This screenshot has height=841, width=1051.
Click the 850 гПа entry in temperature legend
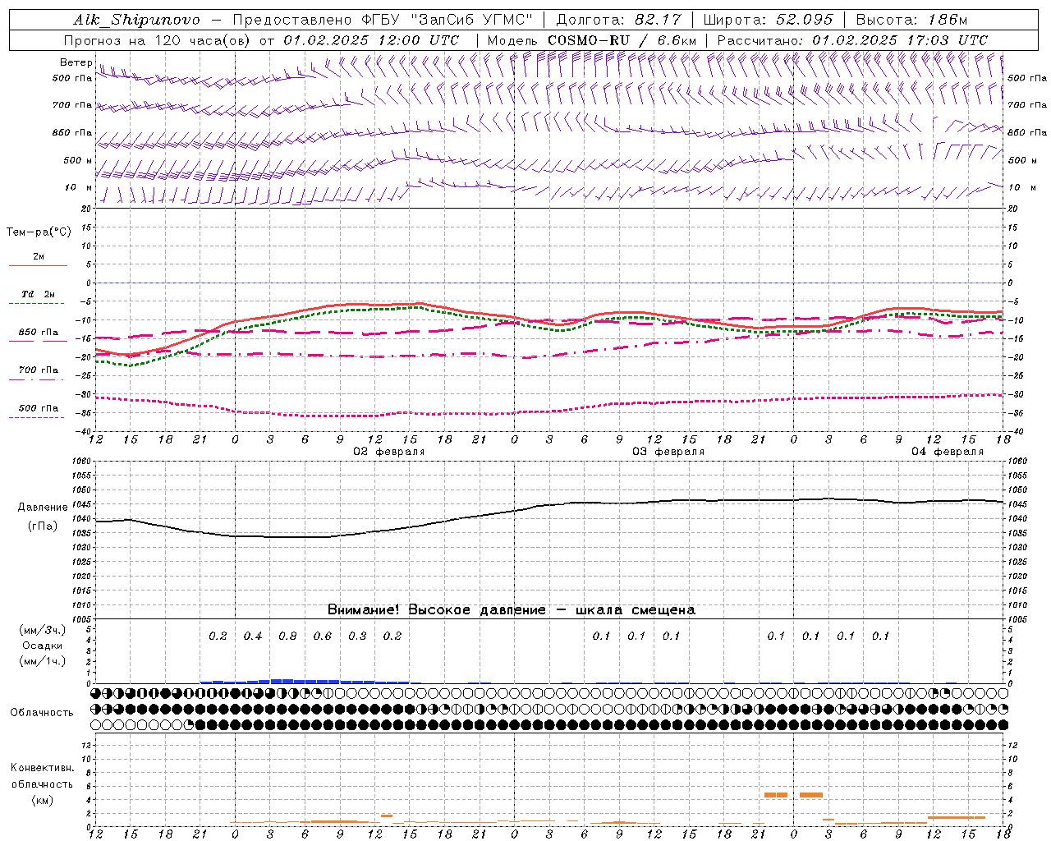(38, 333)
